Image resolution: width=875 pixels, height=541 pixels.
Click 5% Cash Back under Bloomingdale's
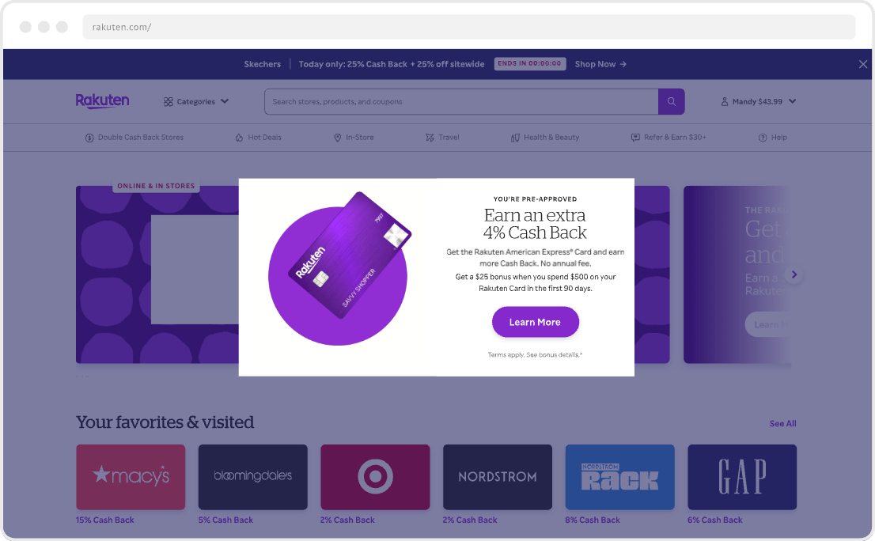click(225, 520)
